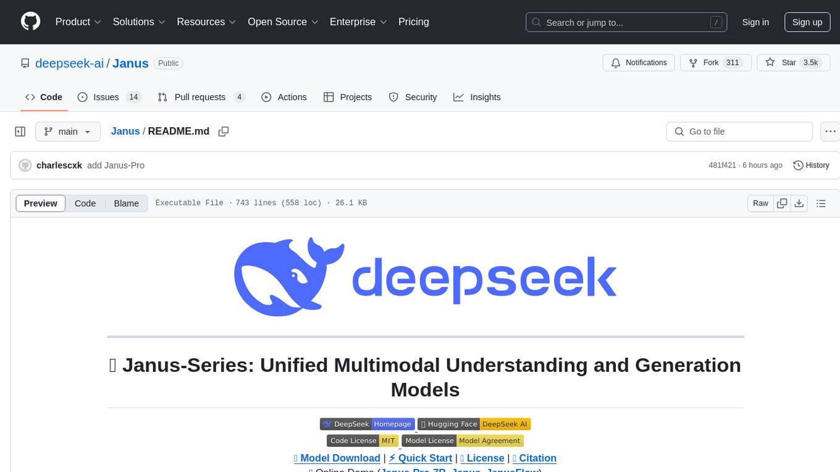This screenshot has height=472, width=840.
Task: Jump to Citation section
Action: coord(535,458)
